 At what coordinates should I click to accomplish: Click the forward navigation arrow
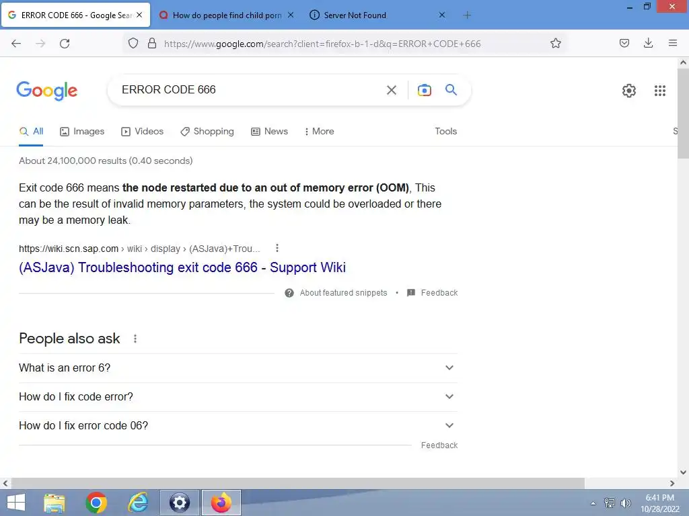40,43
